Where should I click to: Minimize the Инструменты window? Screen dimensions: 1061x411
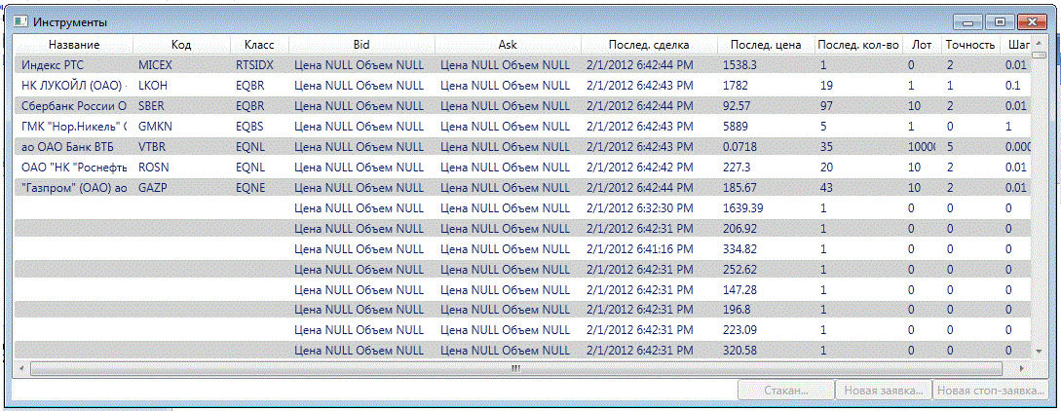point(969,22)
